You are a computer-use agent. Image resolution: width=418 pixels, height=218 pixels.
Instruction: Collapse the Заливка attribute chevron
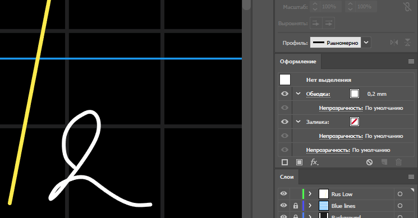[298, 122]
